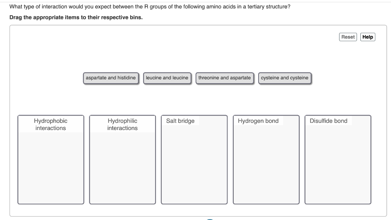Click the Reset button
391x220 pixels.
click(x=348, y=37)
